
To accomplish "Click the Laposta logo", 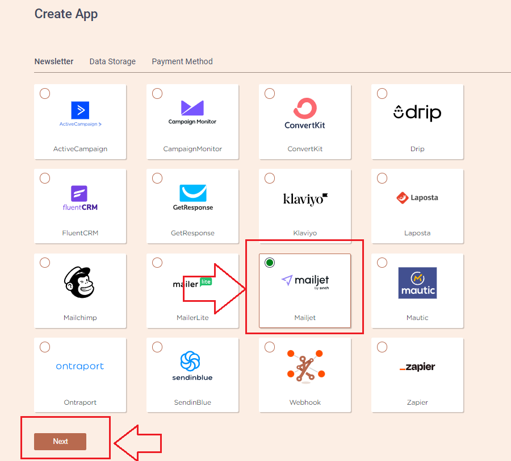I will [x=417, y=198].
